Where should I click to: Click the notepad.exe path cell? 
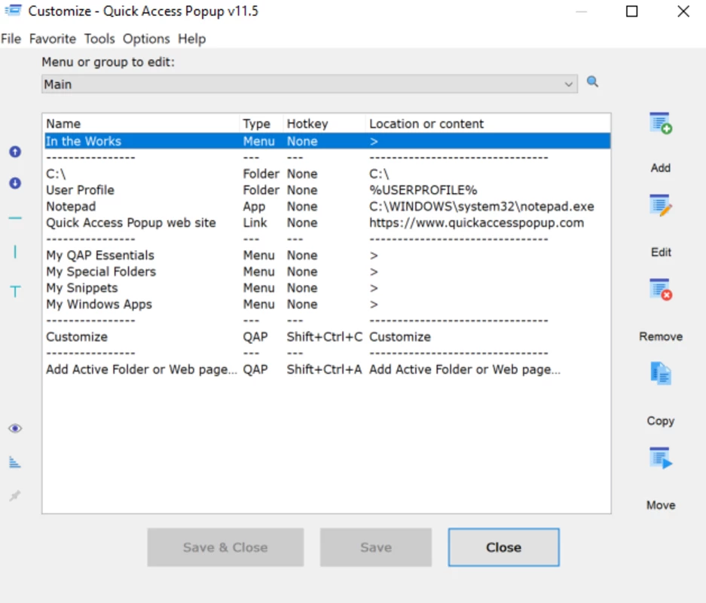pyautogui.click(x=481, y=207)
